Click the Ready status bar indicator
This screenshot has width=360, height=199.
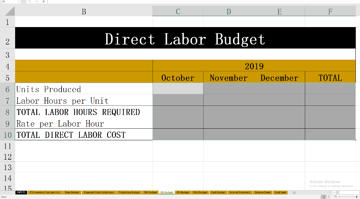point(4,197)
